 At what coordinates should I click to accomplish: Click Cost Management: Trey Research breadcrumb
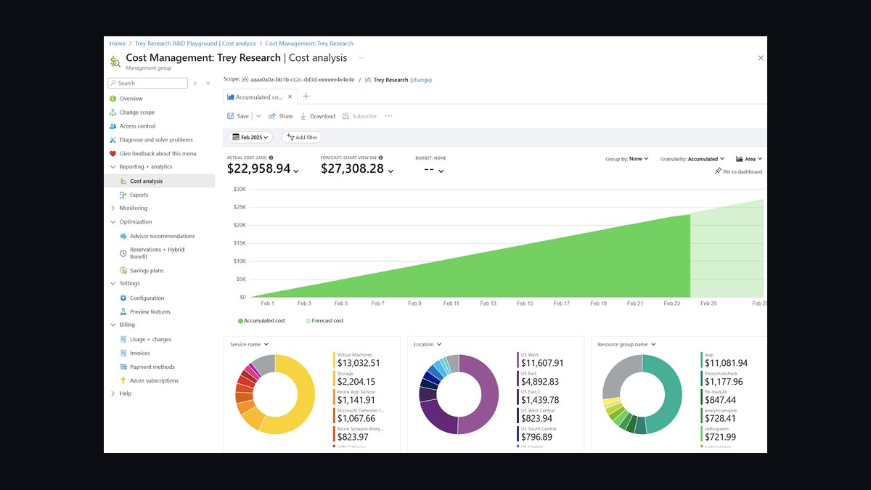(309, 44)
